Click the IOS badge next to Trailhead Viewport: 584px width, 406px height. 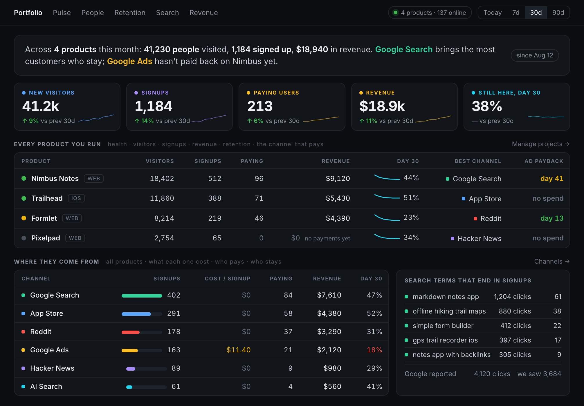click(x=76, y=198)
